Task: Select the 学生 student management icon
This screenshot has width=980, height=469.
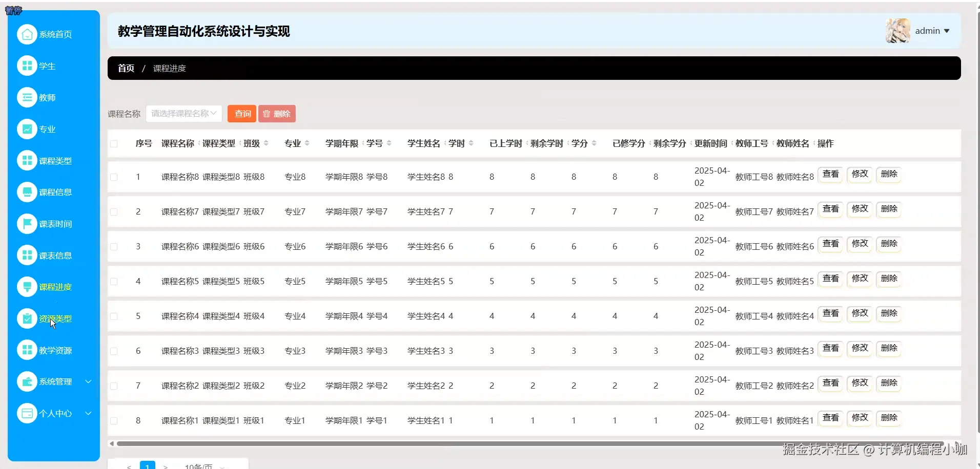Action: pos(27,66)
